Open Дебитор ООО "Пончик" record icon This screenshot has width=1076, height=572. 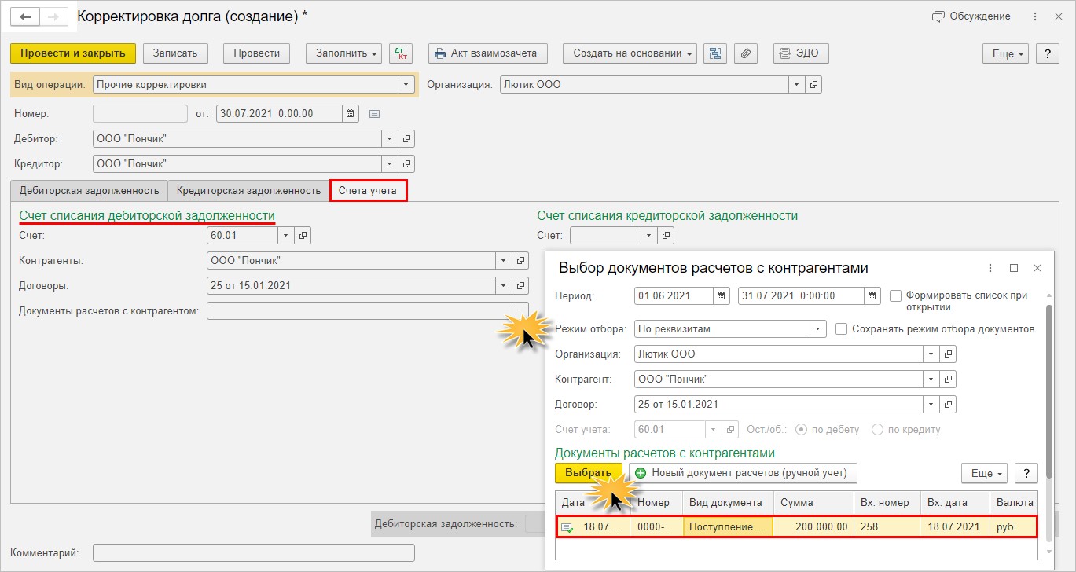click(406, 139)
